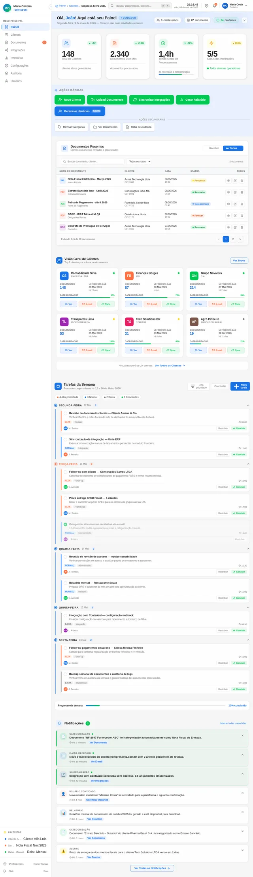Image resolution: width=253 pixels, height=877 pixels.
Task: Open Usuários in sidebar menu
Action: (x=26, y=81)
